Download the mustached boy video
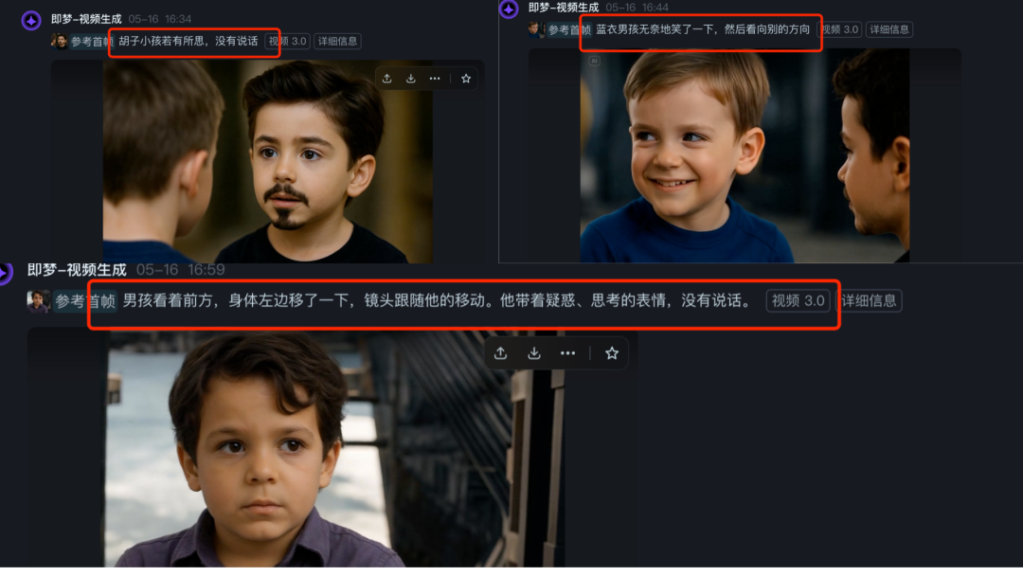 [411, 79]
